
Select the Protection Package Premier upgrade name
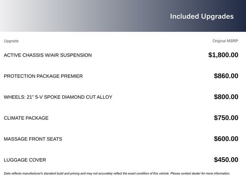point(43,76)
